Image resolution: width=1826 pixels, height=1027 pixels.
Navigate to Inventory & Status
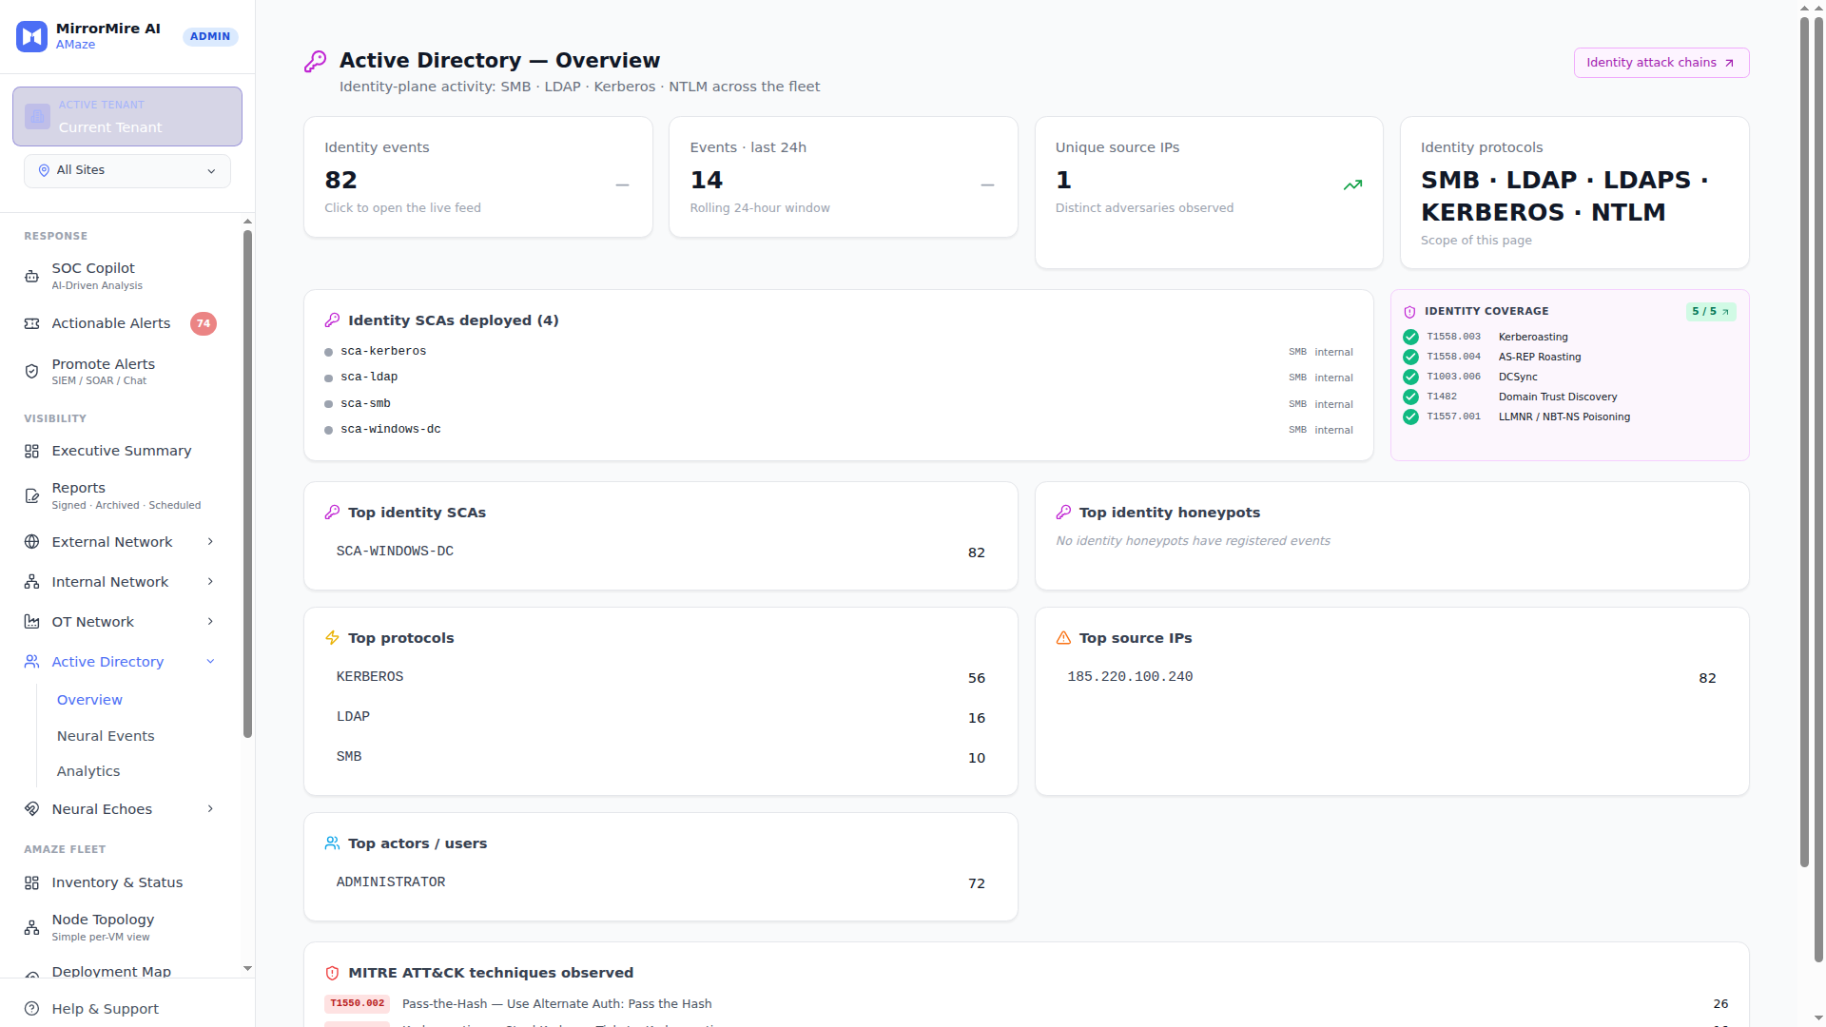tap(117, 882)
